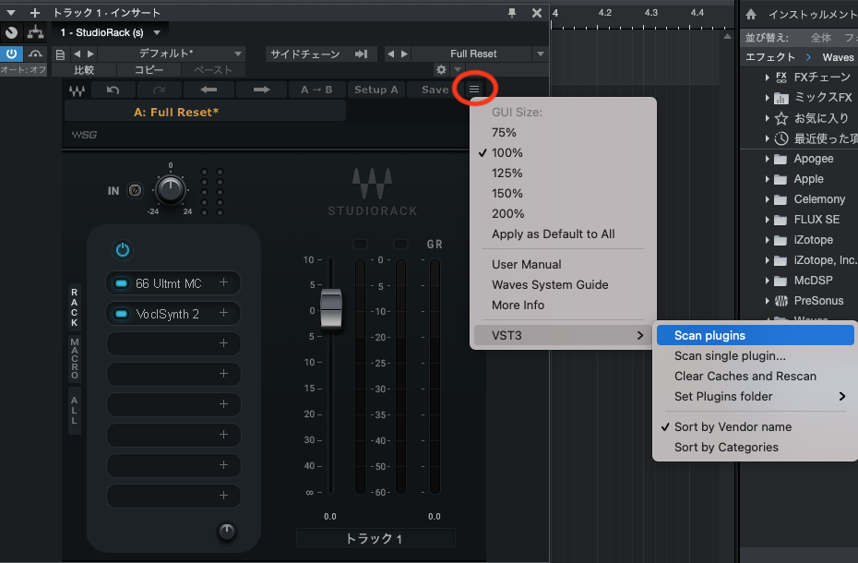Open the デフォルト preset dropdown
The width and height of the screenshot is (858, 563).
(238, 54)
